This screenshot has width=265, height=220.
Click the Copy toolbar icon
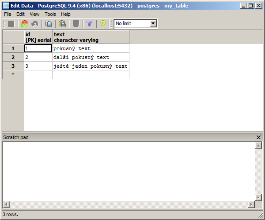pyautogui.click(x=49, y=24)
